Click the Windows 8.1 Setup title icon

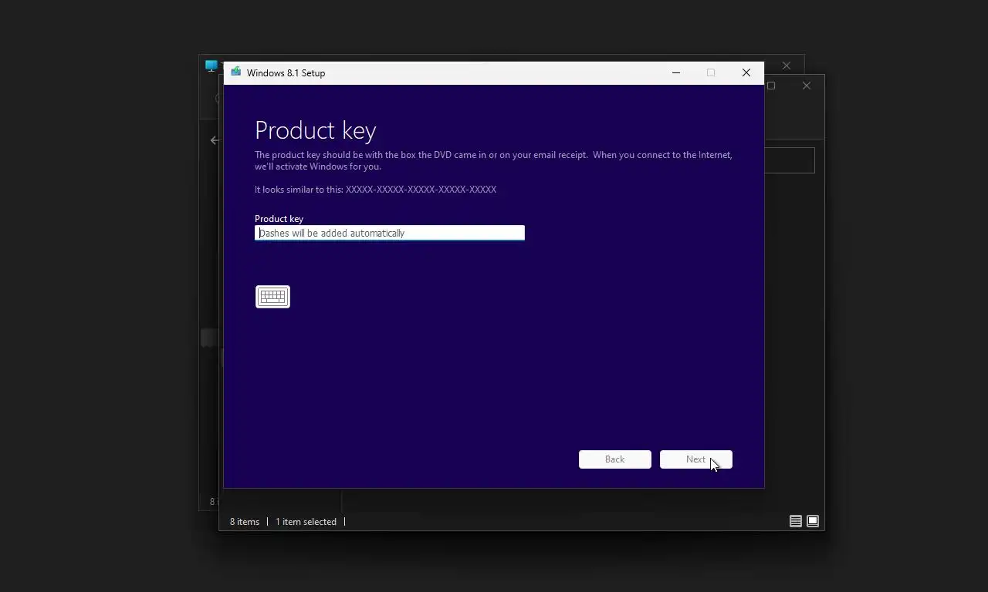tap(235, 72)
